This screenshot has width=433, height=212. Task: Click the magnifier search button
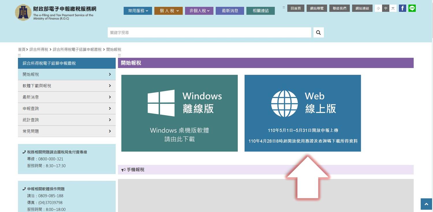tap(318, 33)
